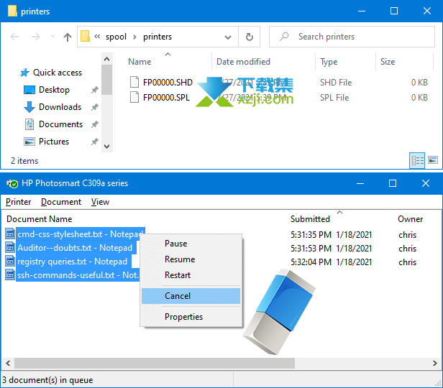Open the recent locations dropdown arrow

52,37
